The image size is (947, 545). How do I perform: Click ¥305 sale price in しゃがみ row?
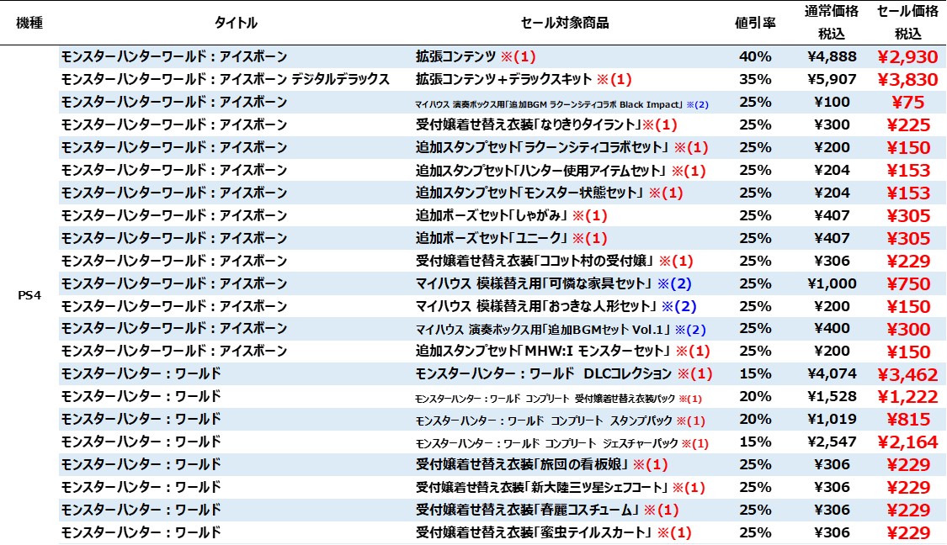pos(907,215)
